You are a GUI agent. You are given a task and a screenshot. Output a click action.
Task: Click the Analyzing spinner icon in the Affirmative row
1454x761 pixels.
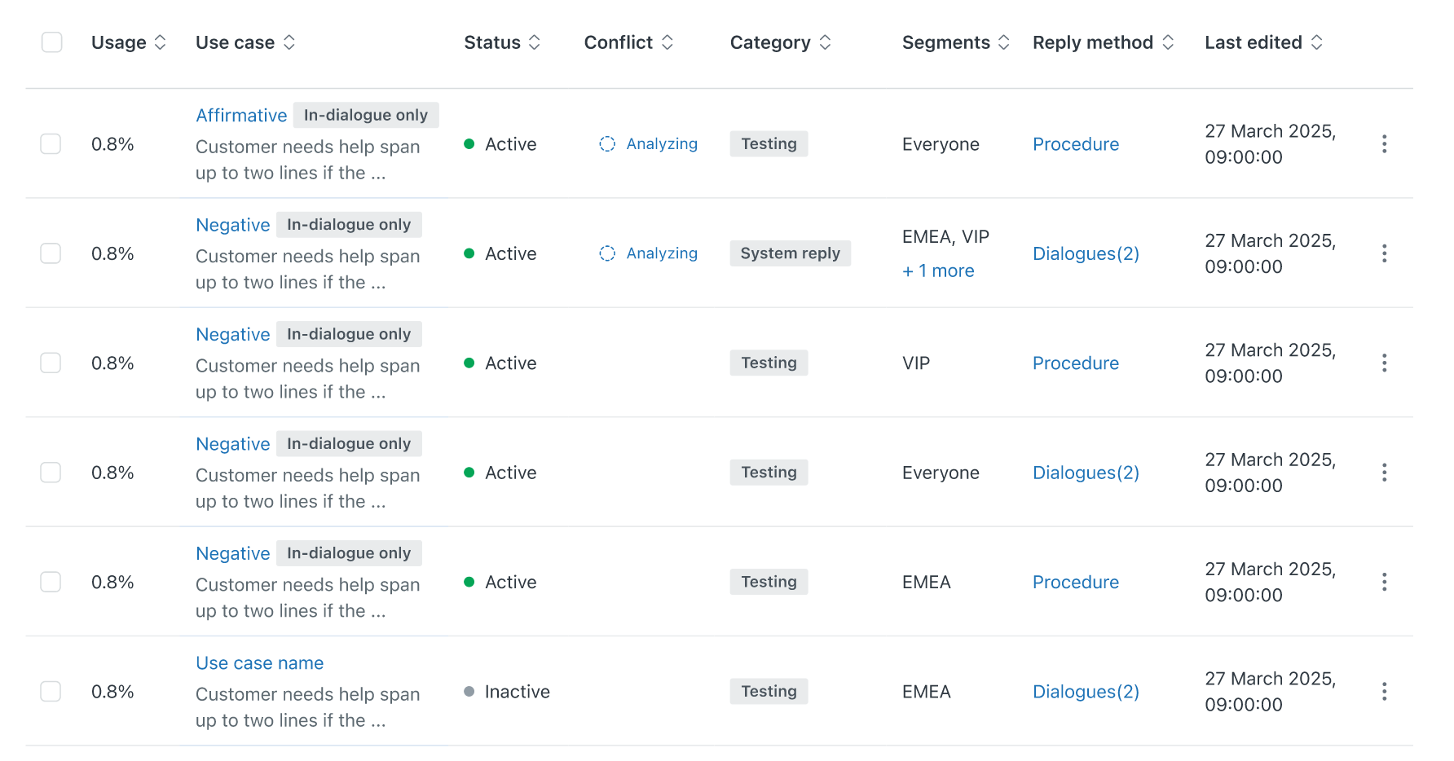click(607, 144)
